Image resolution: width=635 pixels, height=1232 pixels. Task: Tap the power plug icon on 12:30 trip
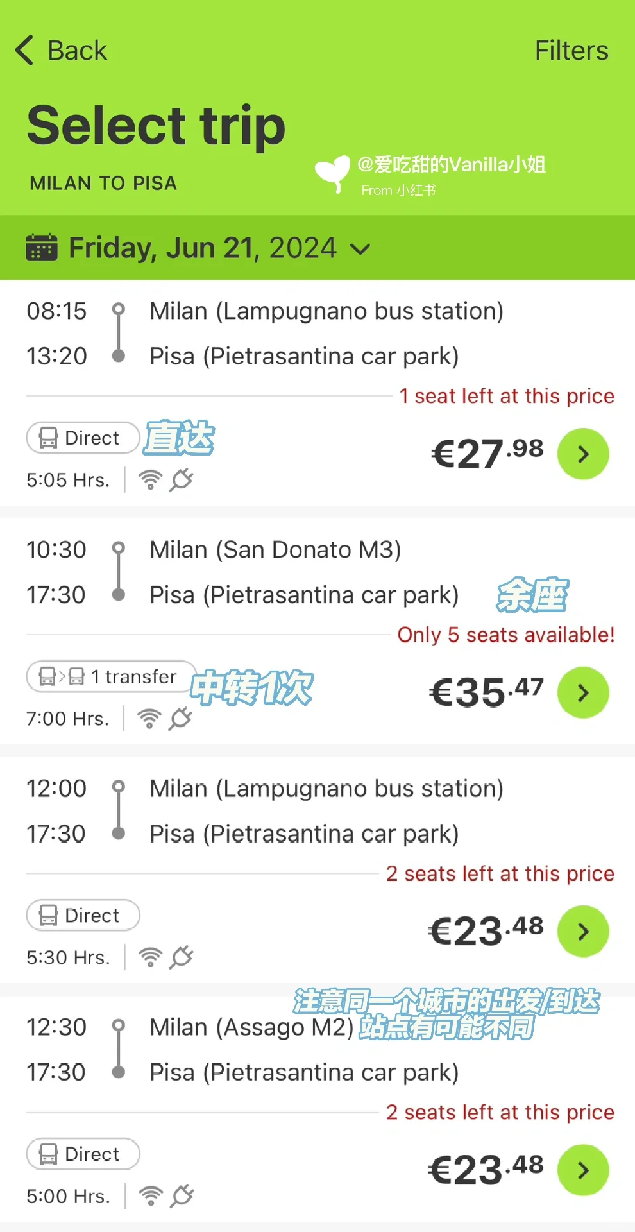tap(182, 1196)
